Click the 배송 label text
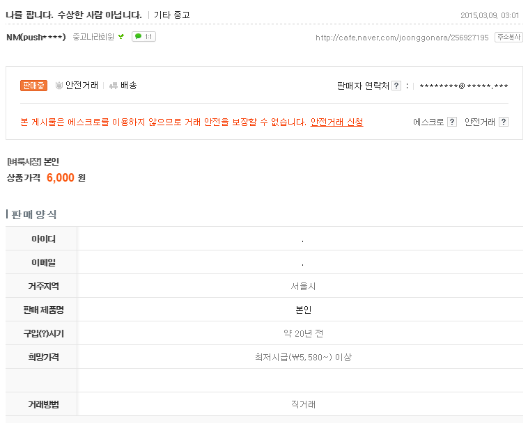The width and height of the screenshot is (528, 423). (x=129, y=86)
